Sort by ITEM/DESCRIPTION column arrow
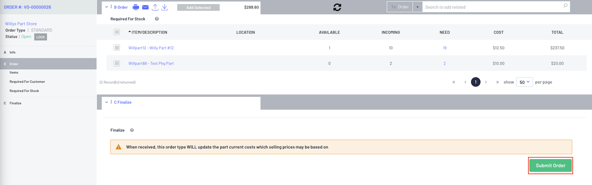Viewport: 592px width, 185px height. coord(129,32)
